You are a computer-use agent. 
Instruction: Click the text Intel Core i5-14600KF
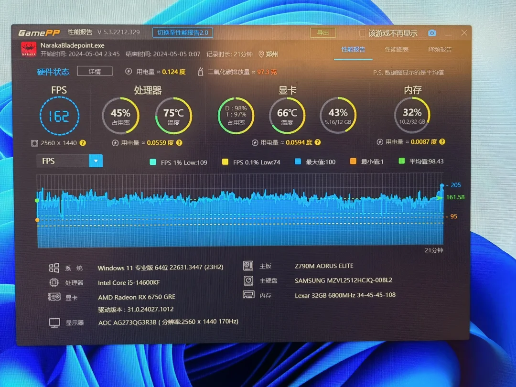click(129, 282)
